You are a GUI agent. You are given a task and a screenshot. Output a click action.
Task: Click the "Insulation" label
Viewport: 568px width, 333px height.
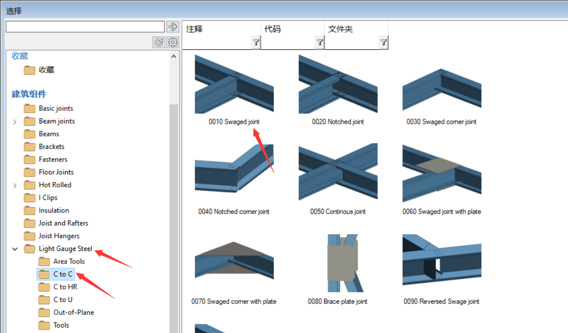click(x=54, y=211)
